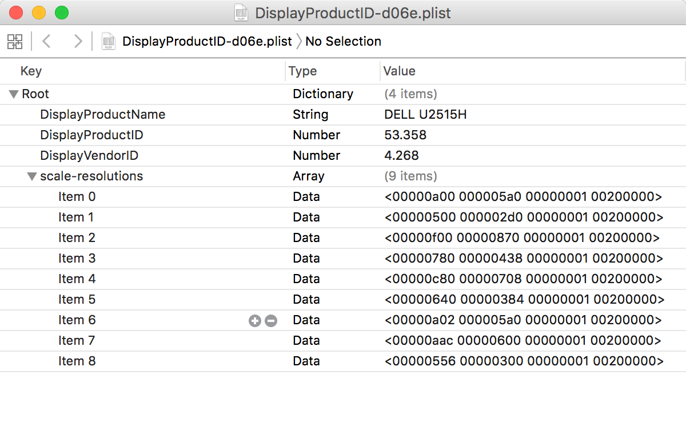
Task: Click Item 6 data value 00000a02 000005a0
Action: [523, 320]
